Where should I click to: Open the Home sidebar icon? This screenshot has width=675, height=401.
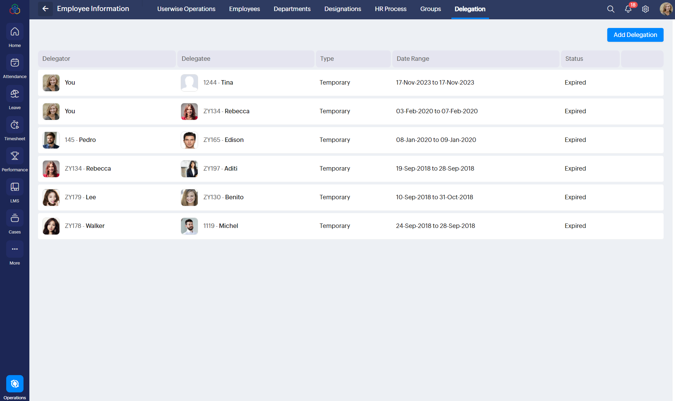(15, 32)
